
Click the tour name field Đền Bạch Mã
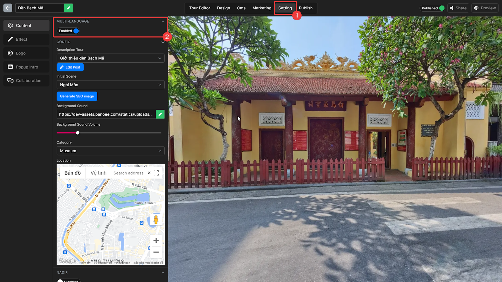point(40,8)
